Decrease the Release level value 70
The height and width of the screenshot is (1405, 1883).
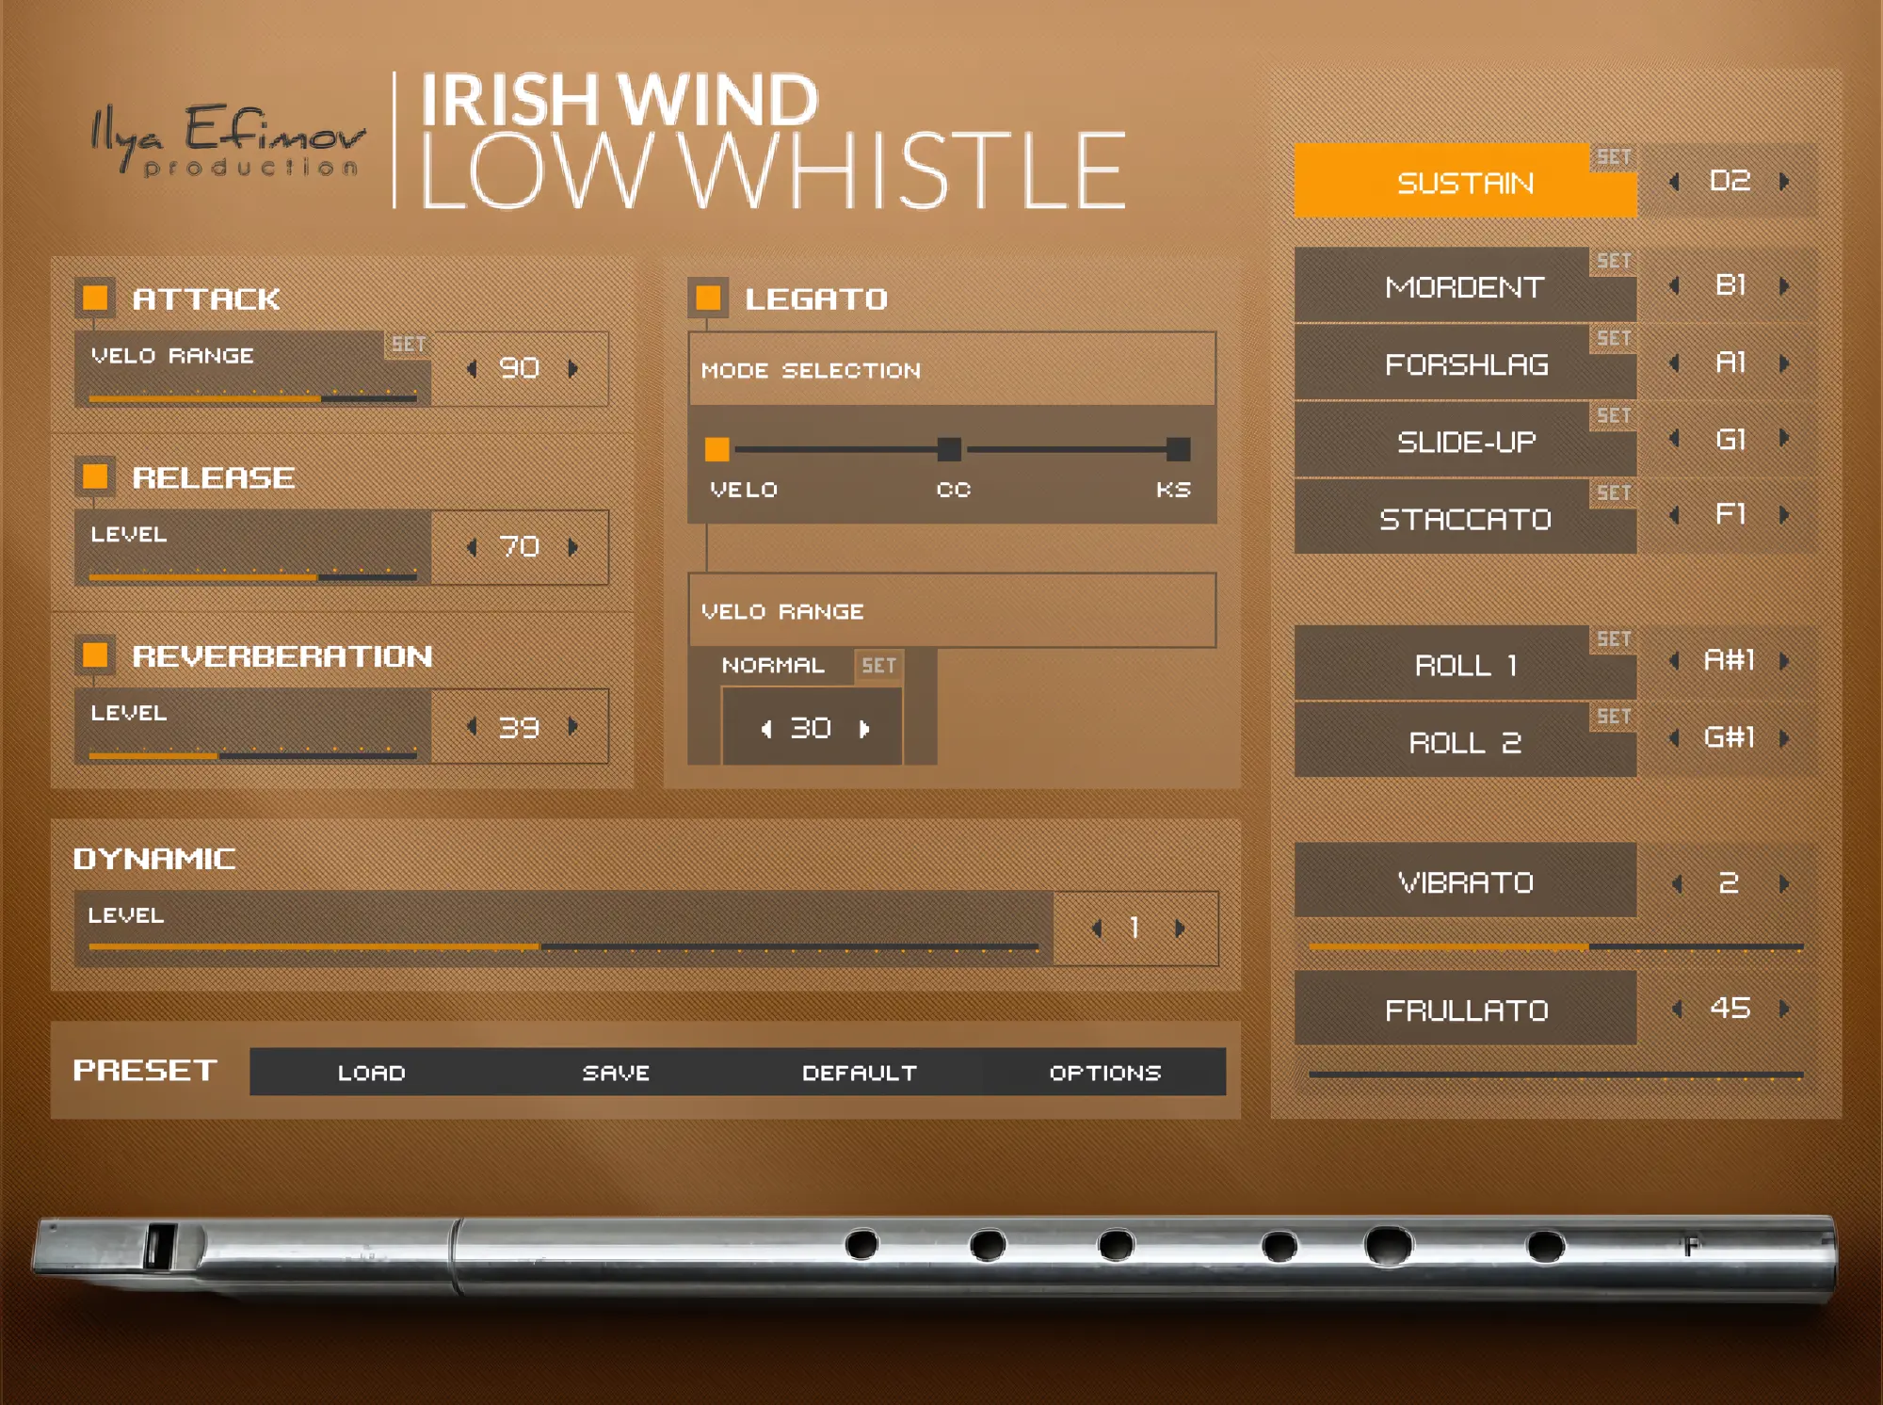coord(472,547)
